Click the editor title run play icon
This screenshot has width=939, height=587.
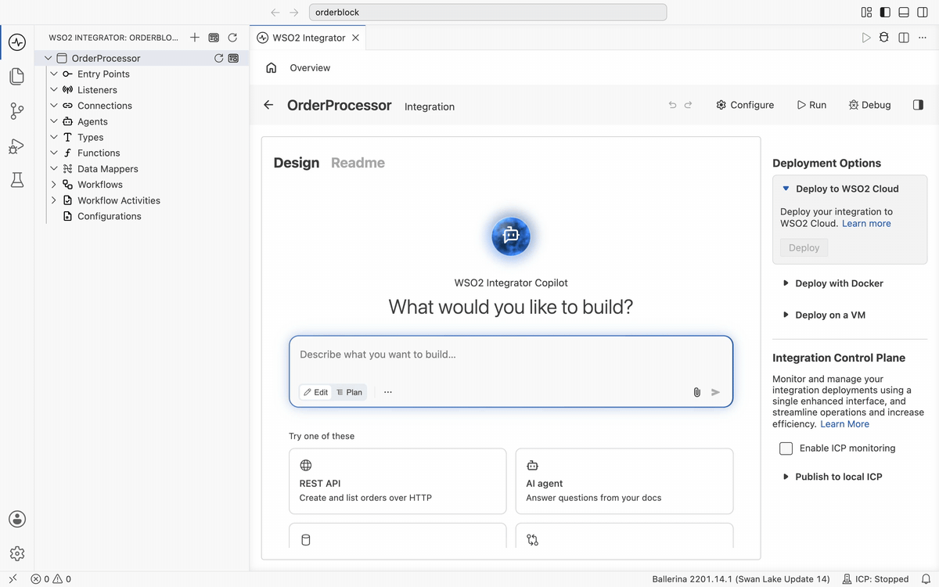pos(866,38)
